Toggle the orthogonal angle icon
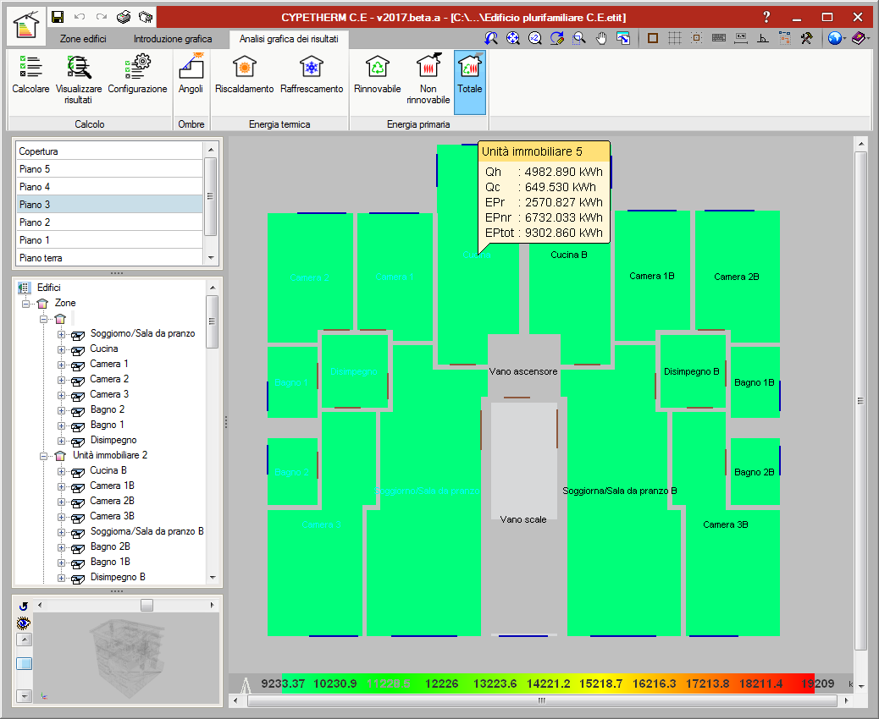Screen dimensions: 879x719 (762, 38)
